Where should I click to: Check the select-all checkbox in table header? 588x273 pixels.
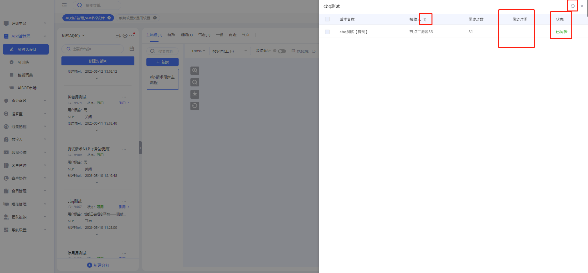[327, 19]
